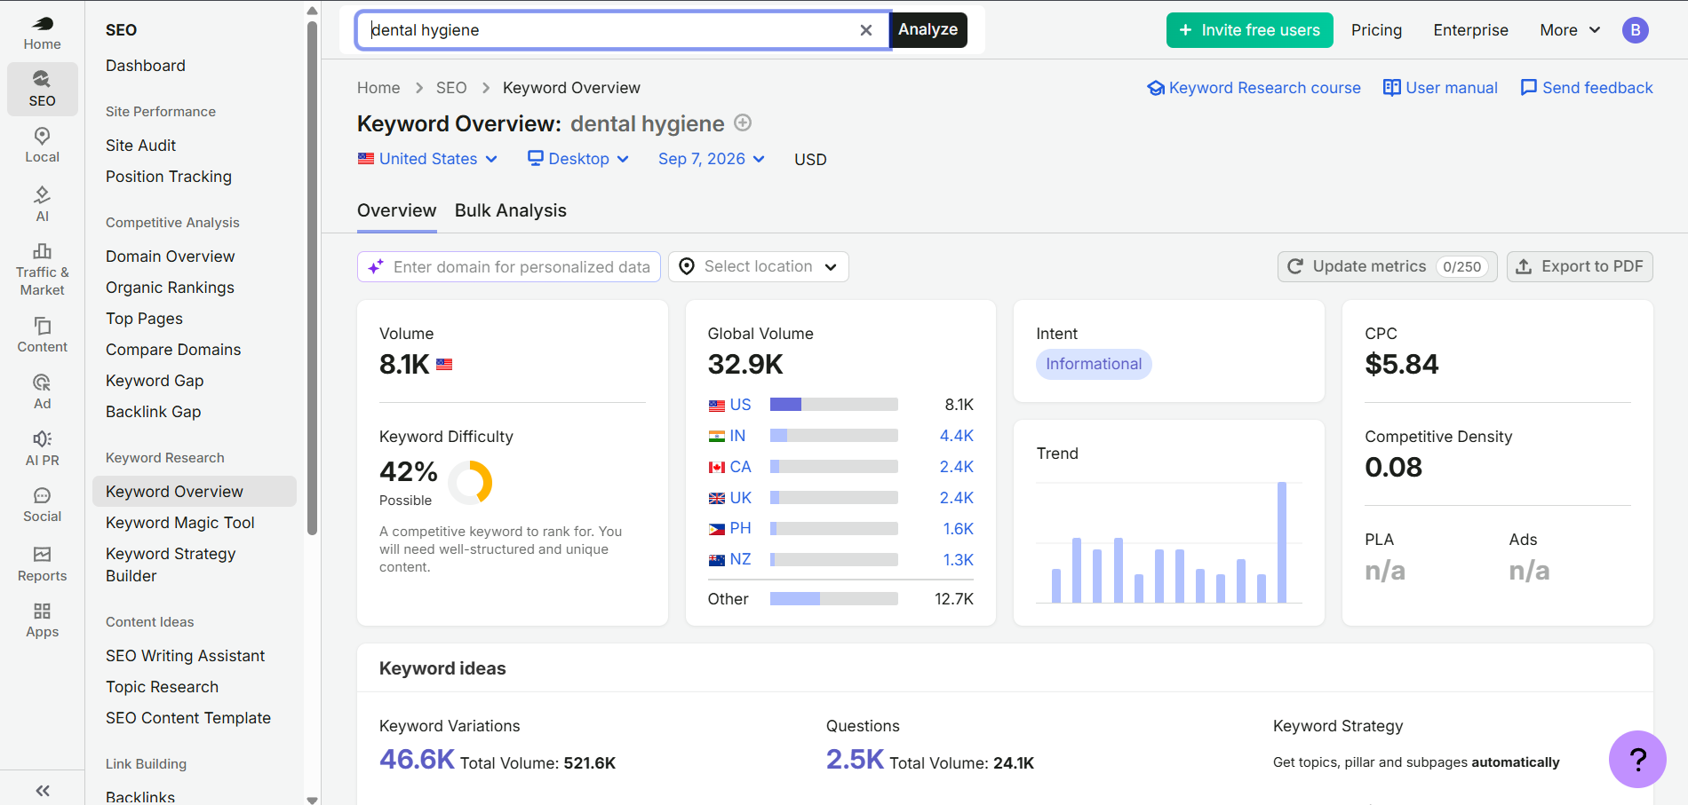Switch to the Overview tab
This screenshot has width=1688, height=805.
[396, 211]
